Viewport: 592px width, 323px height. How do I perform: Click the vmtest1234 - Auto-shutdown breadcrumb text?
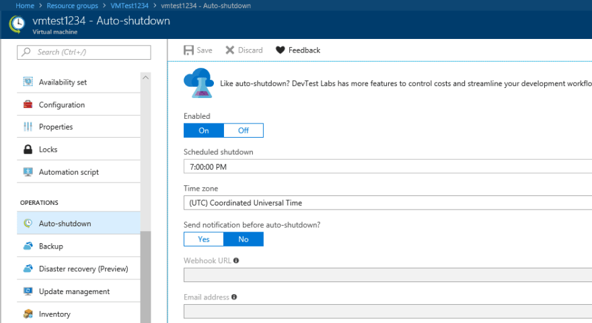[x=206, y=5]
